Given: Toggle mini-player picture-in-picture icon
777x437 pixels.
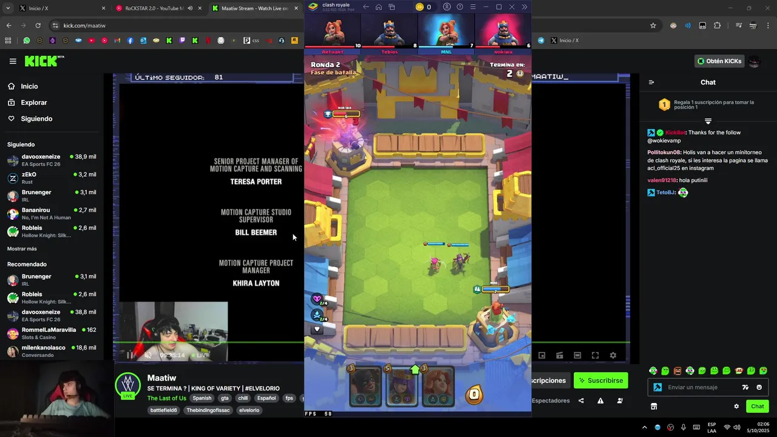Looking at the screenshot, I should point(541,356).
